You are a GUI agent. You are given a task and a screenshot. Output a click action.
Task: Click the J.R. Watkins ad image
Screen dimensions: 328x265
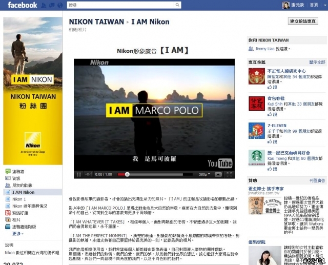point(265,206)
